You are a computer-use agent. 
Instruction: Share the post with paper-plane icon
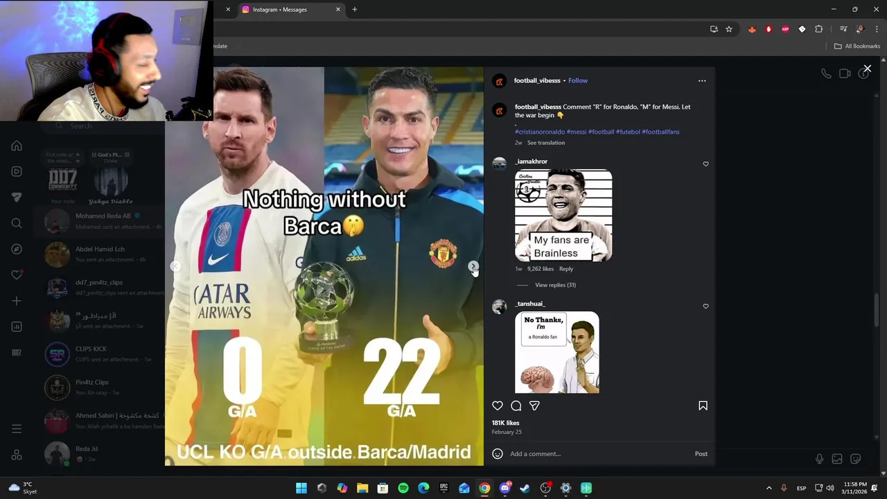(534, 405)
